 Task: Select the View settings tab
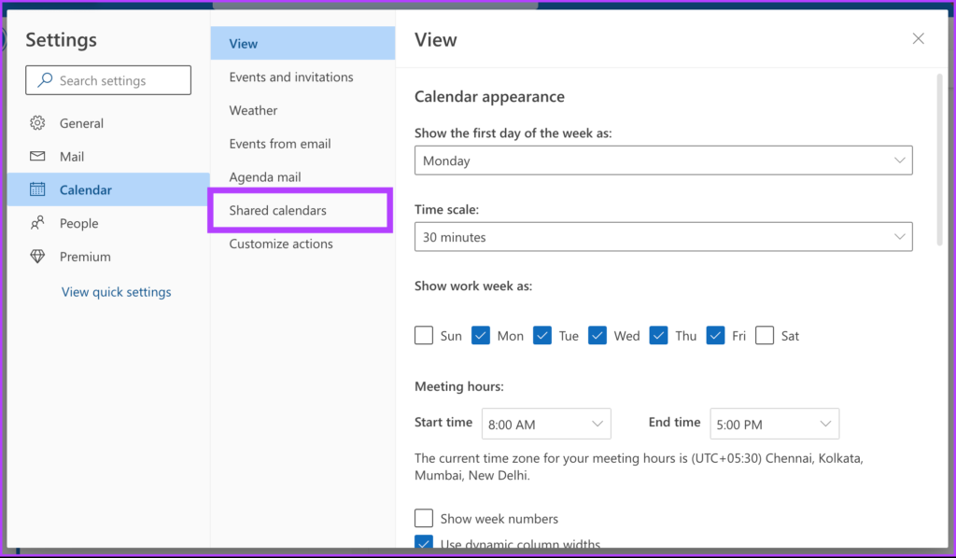coord(302,43)
